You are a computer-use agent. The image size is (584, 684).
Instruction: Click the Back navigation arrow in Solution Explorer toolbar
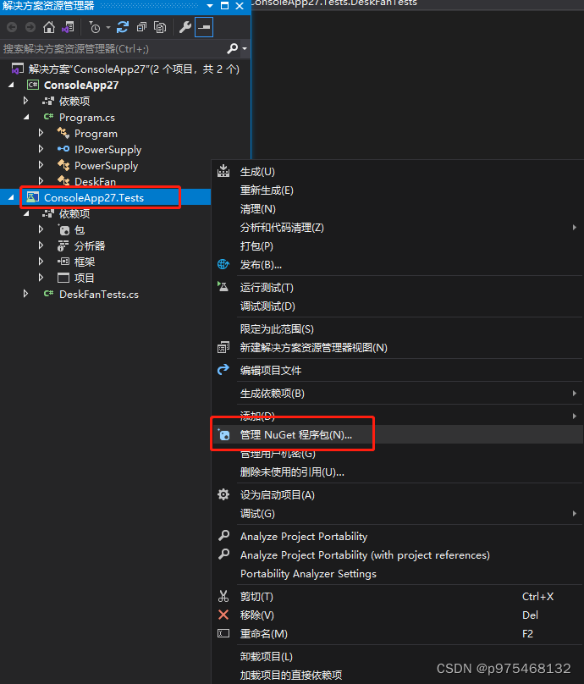tap(12, 27)
